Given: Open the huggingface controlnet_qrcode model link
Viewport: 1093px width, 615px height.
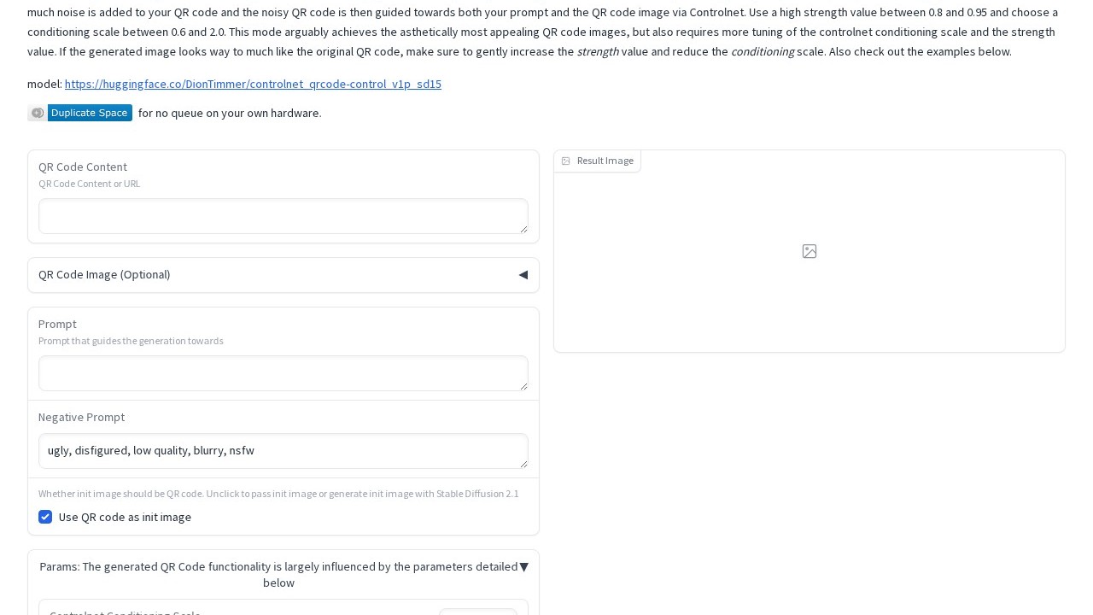Looking at the screenshot, I should 253,84.
